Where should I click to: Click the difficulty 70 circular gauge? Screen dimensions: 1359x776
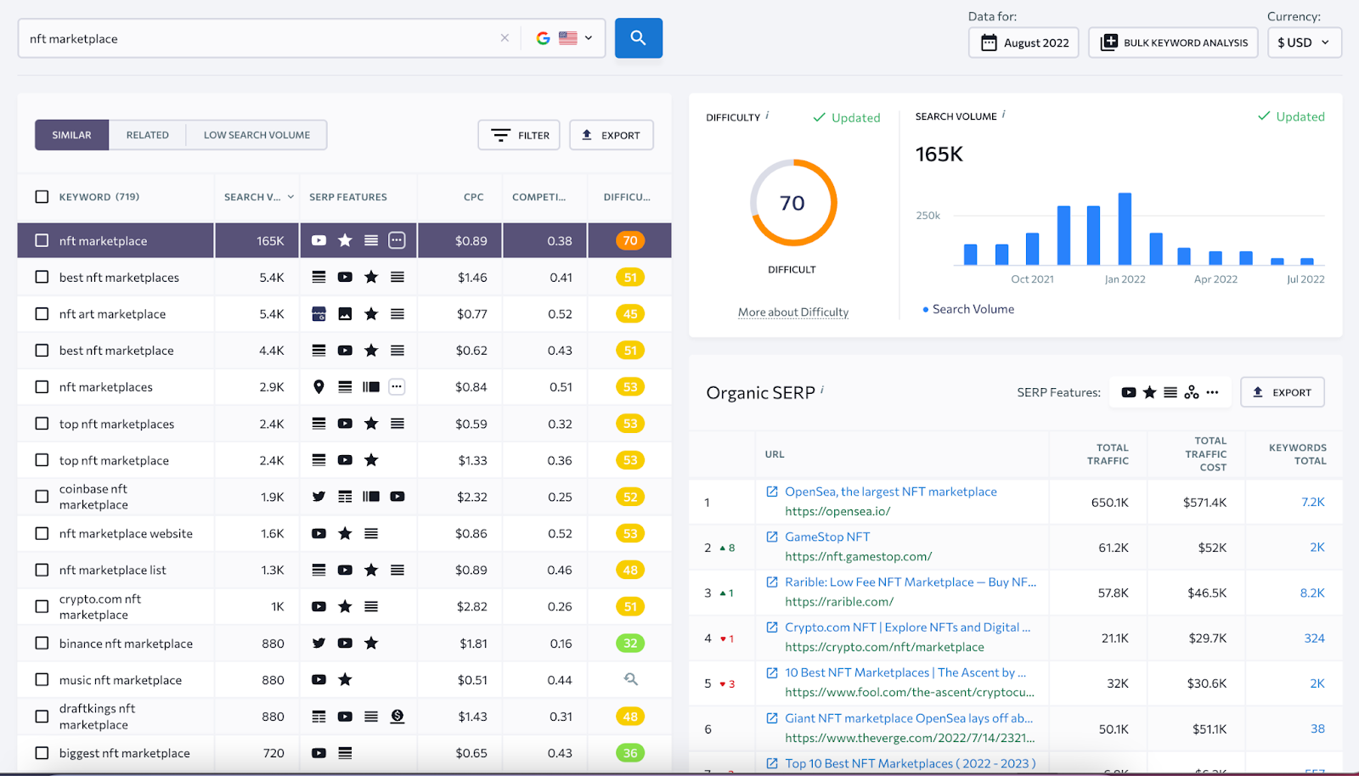coord(792,203)
